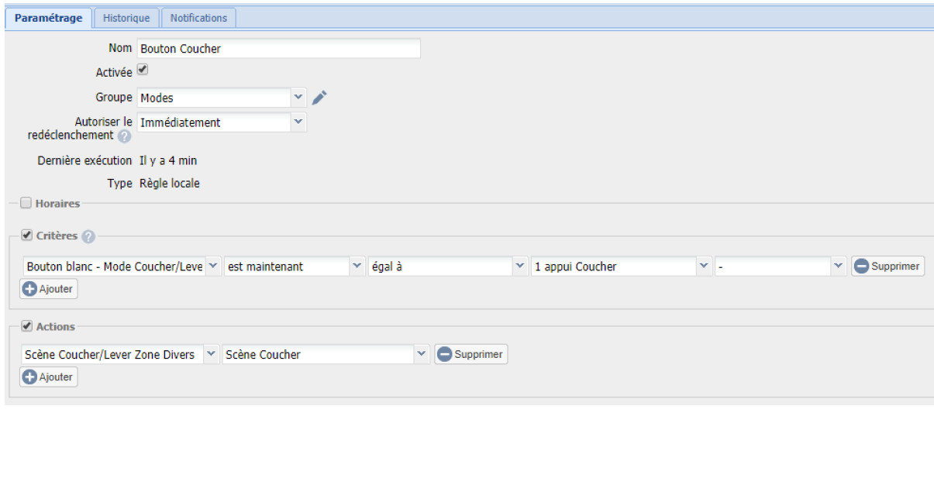Click Supprimer in the Critères row
Image resolution: width=934 pixels, height=502 pixels.
pos(887,266)
